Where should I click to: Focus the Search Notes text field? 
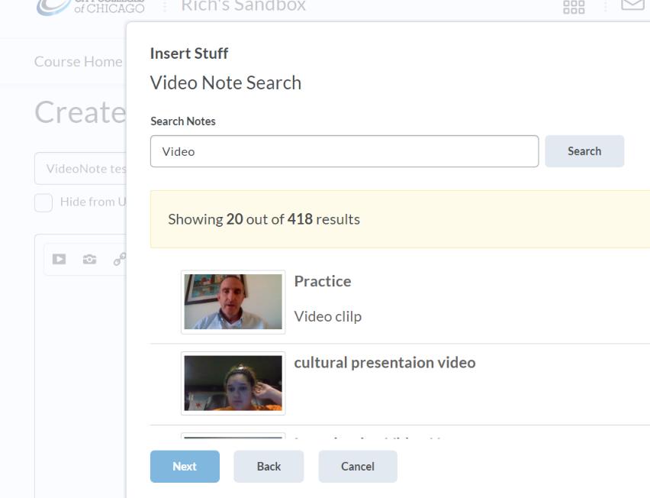tap(344, 151)
